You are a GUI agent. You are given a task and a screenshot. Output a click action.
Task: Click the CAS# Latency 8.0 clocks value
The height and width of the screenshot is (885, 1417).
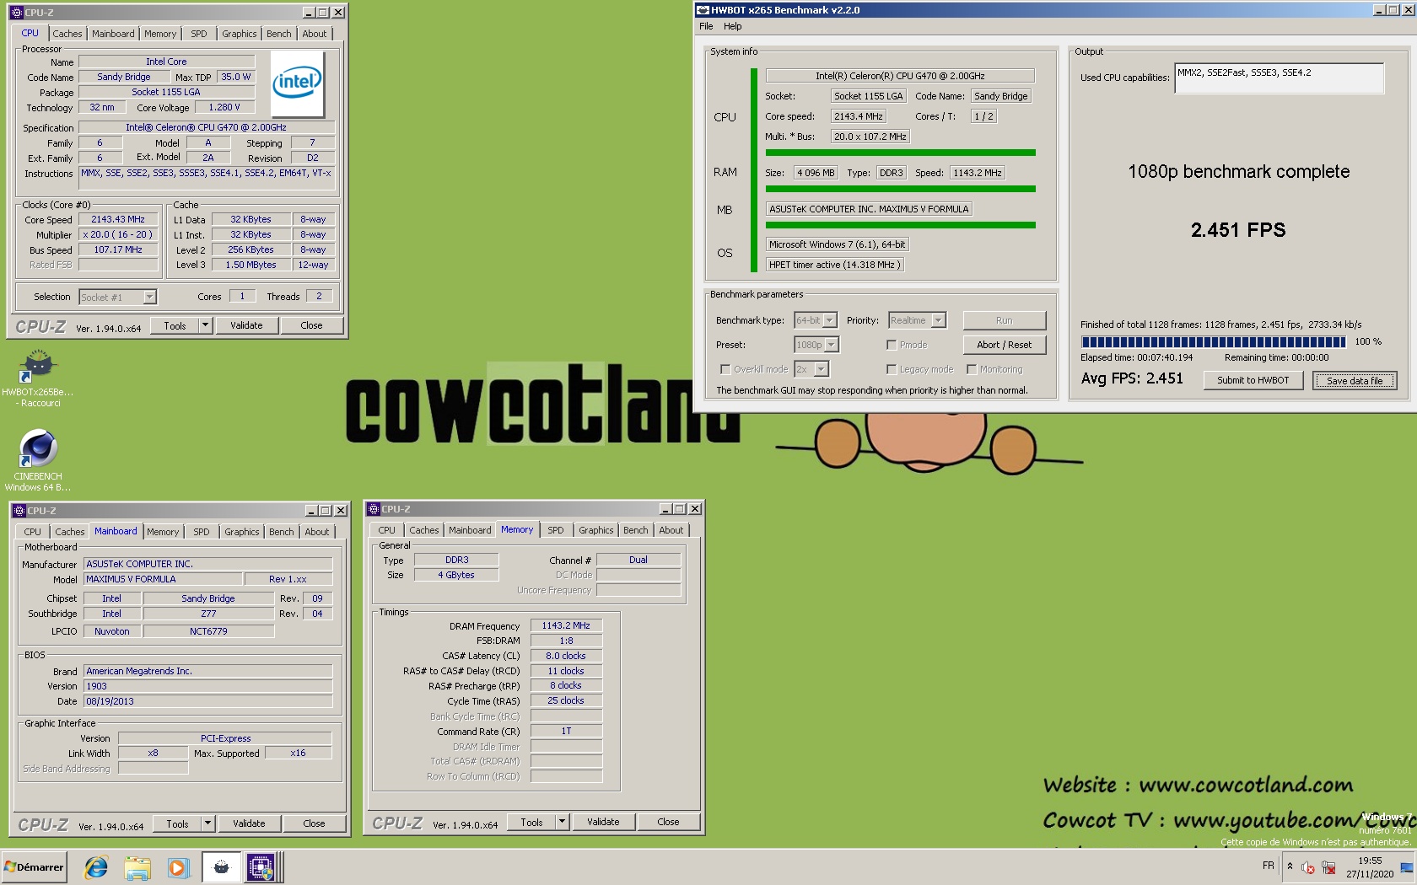coord(566,656)
